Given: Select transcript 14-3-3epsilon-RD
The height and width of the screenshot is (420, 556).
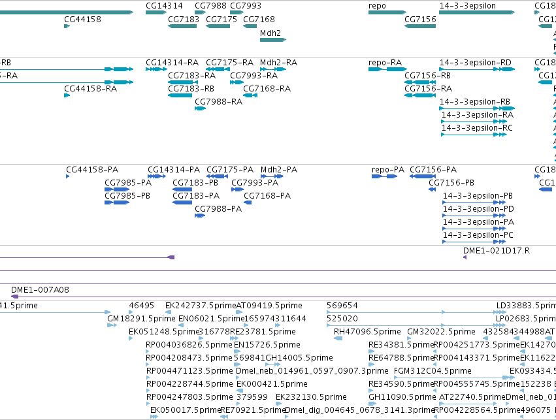Looking at the screenshot, I should [477, 69].
